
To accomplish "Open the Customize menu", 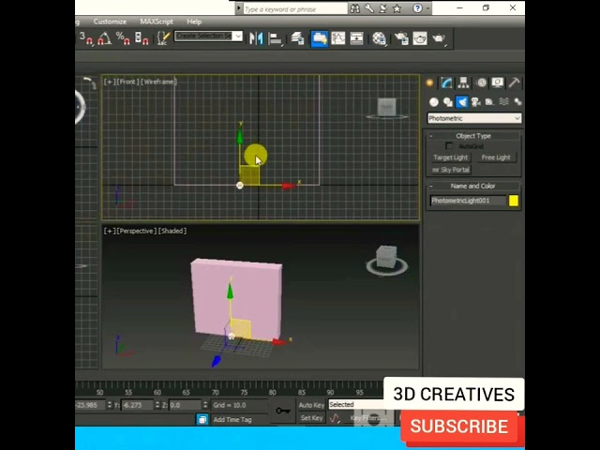I will 110,22.
